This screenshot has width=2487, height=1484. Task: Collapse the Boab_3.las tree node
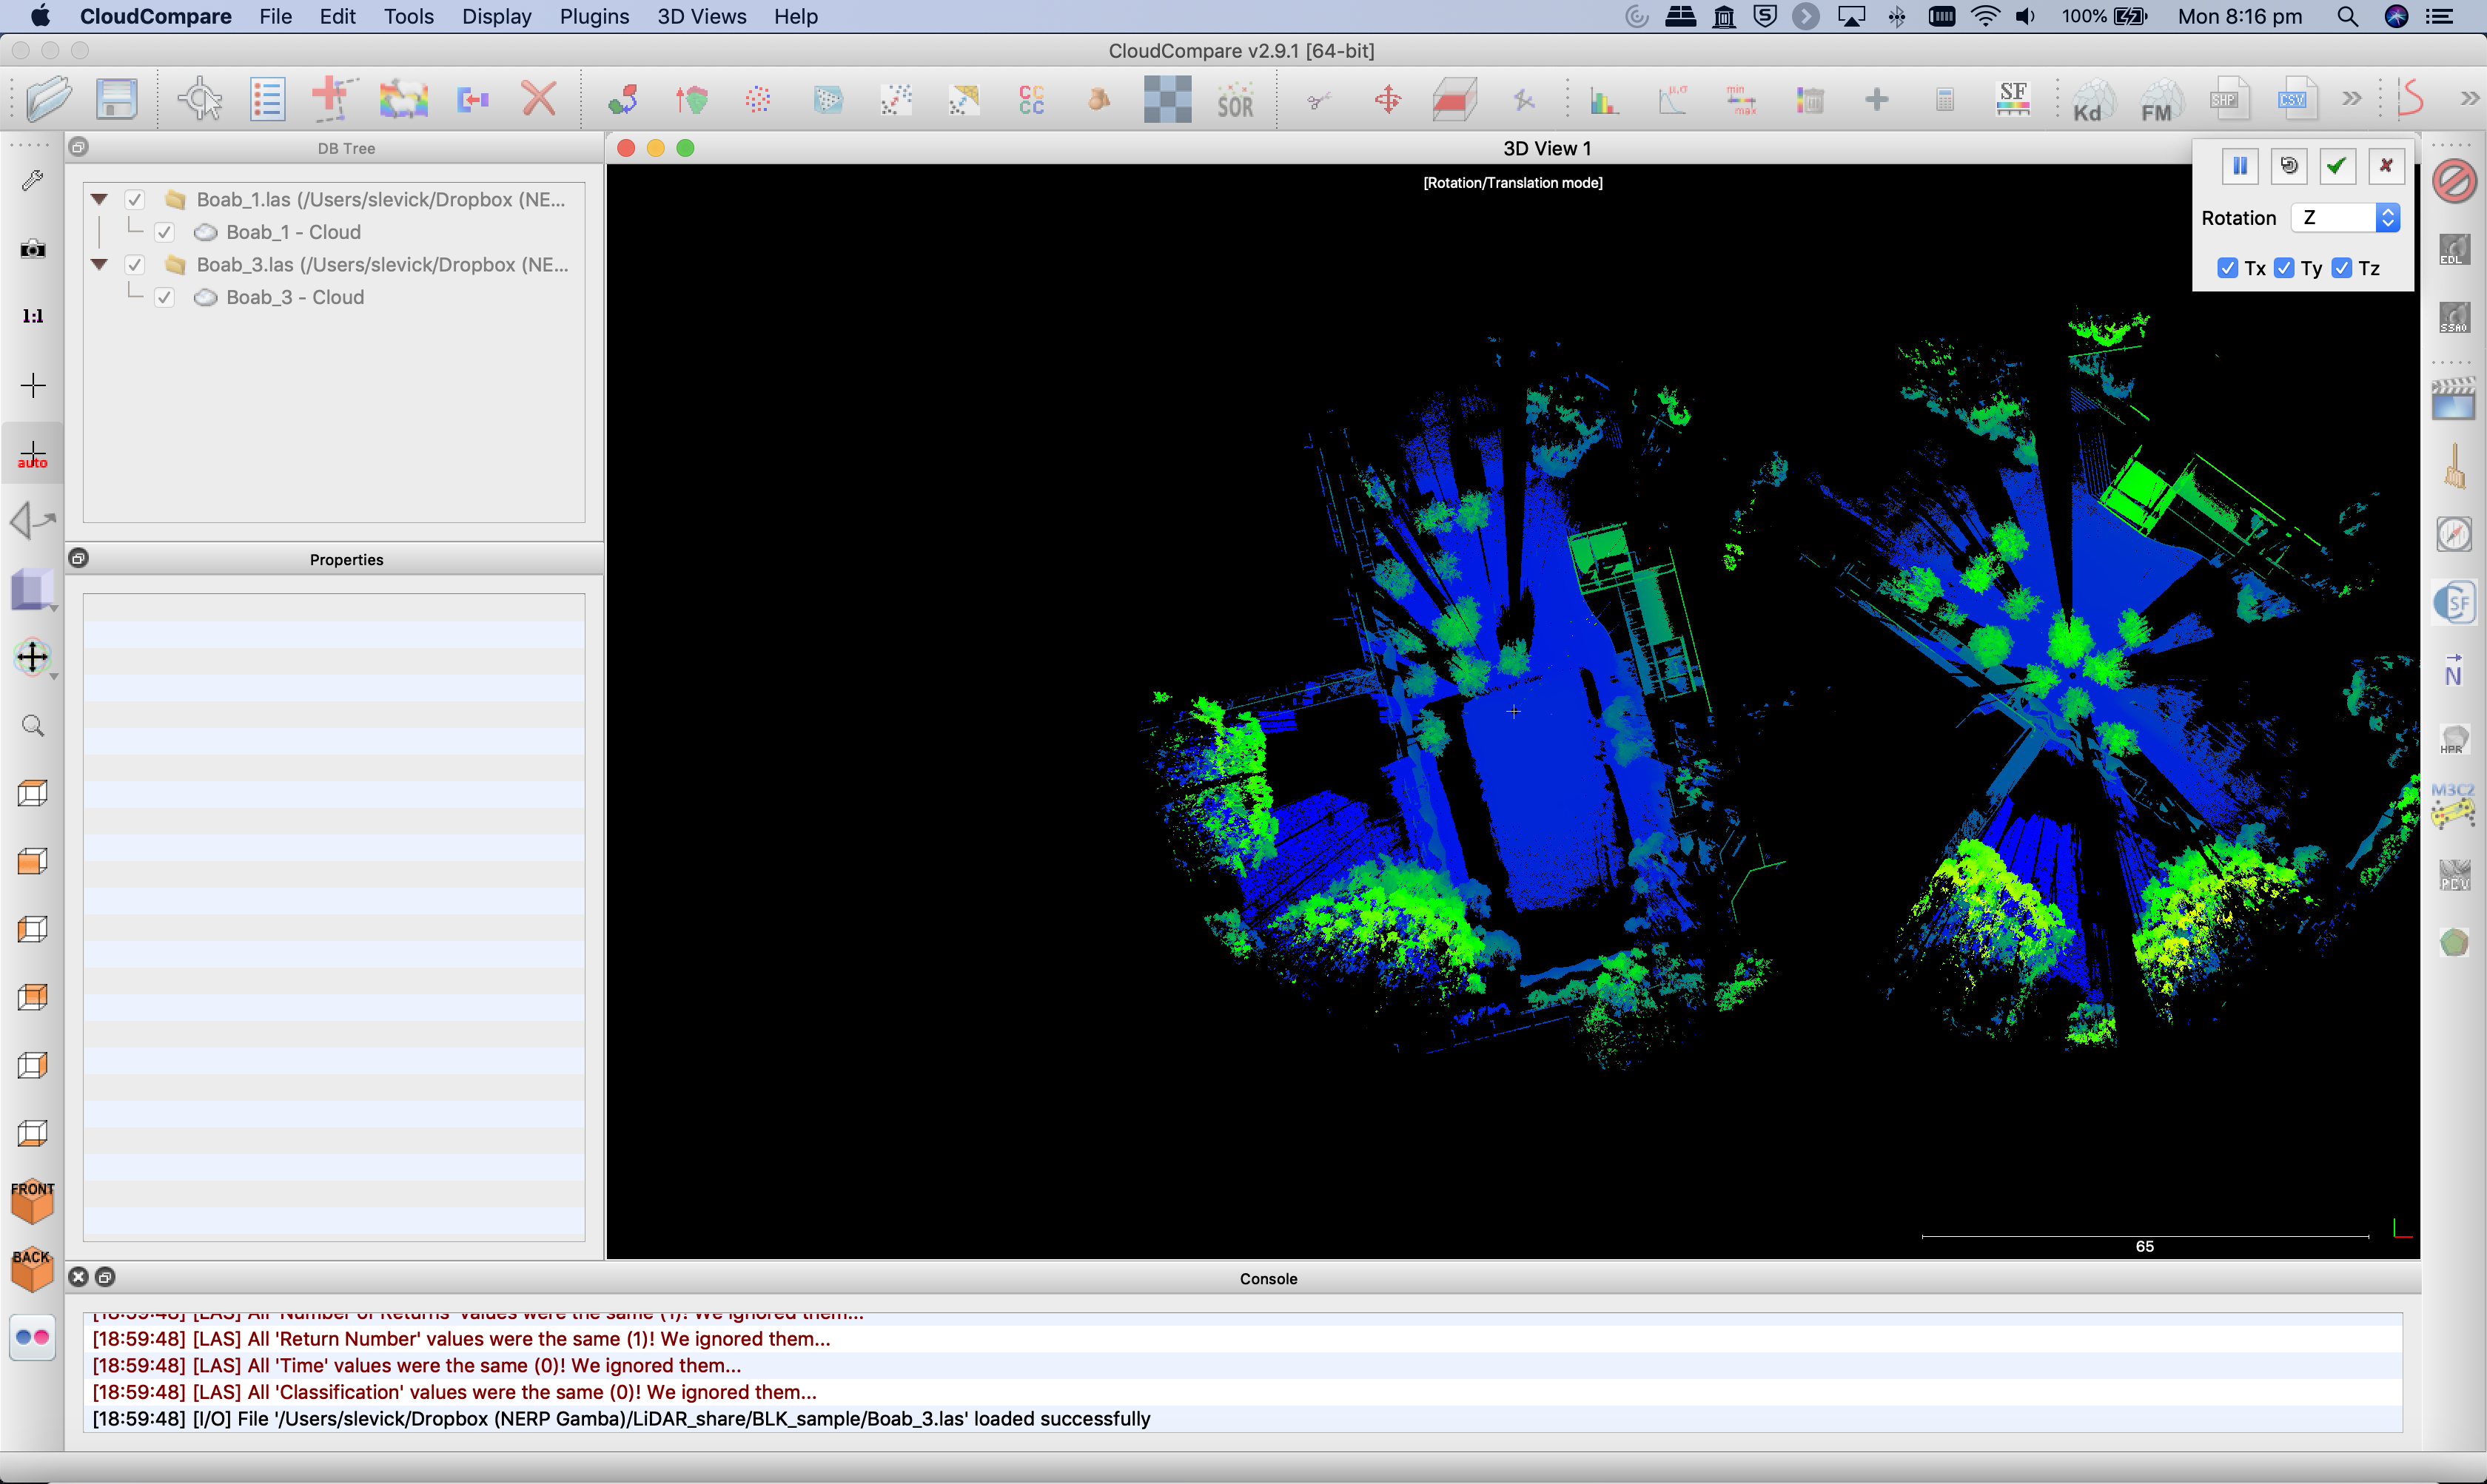[99, 265]
